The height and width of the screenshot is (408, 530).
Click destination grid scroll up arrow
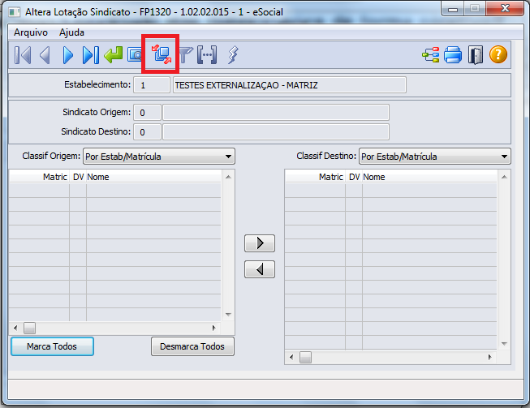504,177
